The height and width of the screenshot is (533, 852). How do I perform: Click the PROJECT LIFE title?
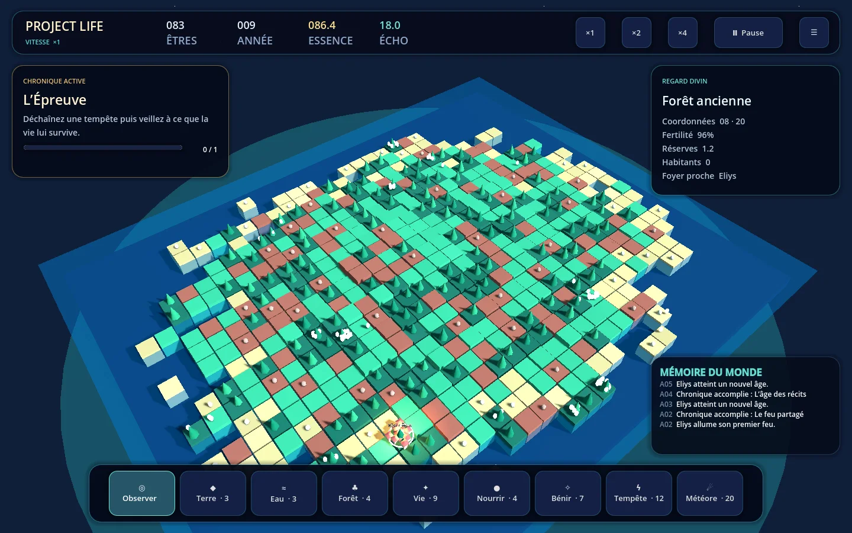coord(64,26)
